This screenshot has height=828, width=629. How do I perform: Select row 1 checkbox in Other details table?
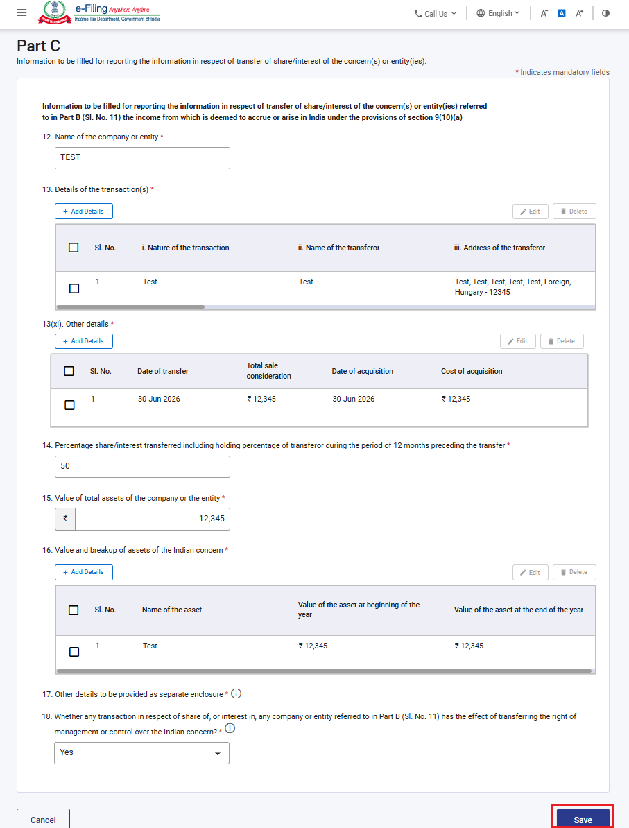69,405
